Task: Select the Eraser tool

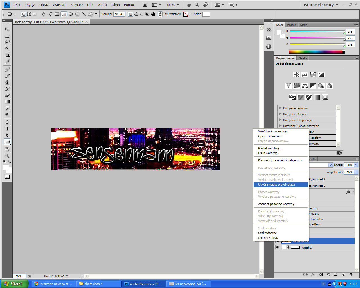Action: [x=7, y=95]
